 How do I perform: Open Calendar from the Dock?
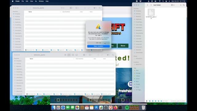coord(87,108)
